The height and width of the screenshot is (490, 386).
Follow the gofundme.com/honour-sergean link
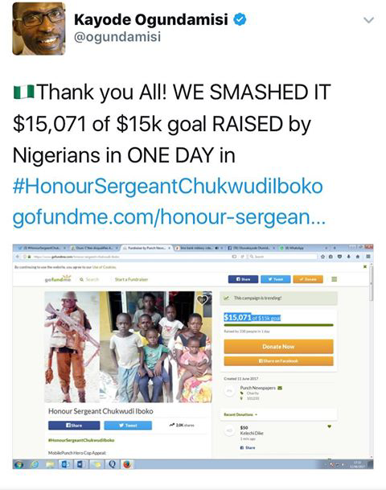pyautogui.click(x=169, y=216)
